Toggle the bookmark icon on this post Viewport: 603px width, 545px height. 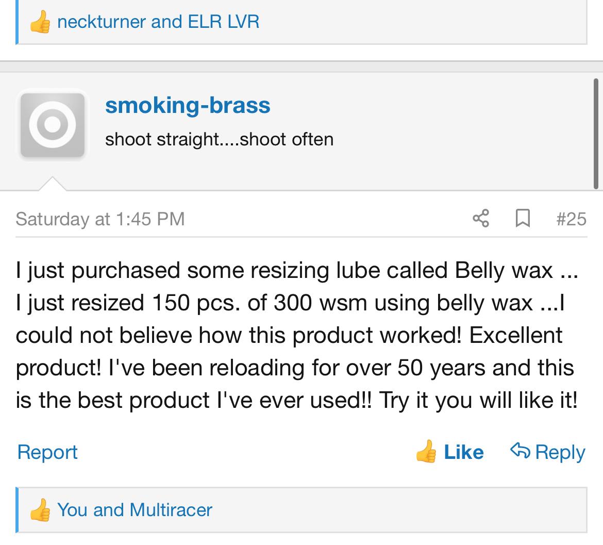tap(523, 218)
